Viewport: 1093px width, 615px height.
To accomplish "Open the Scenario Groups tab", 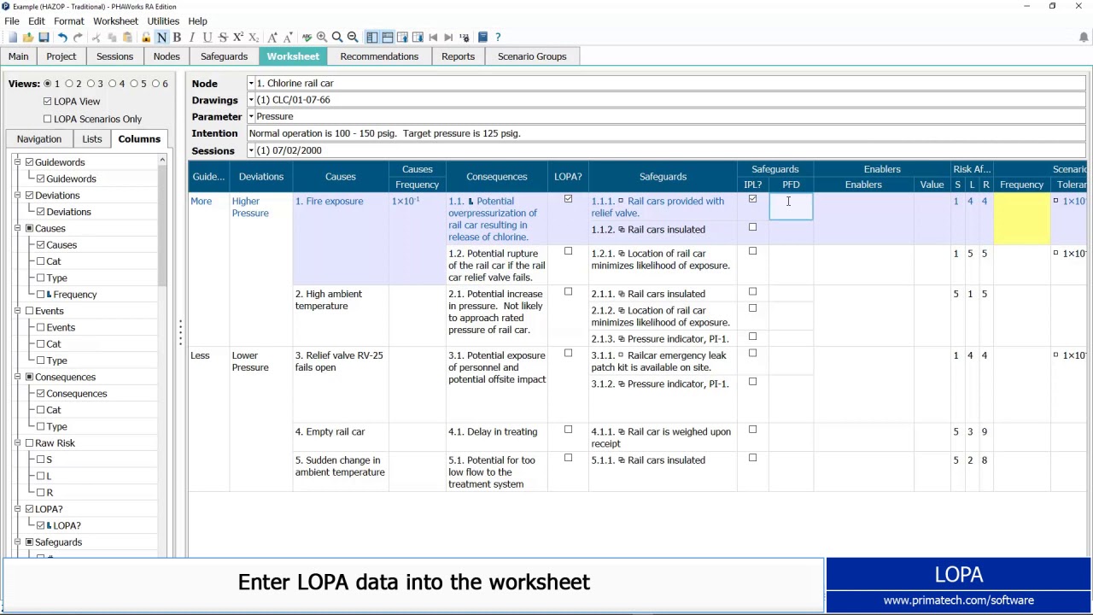I will pos(532,56).
